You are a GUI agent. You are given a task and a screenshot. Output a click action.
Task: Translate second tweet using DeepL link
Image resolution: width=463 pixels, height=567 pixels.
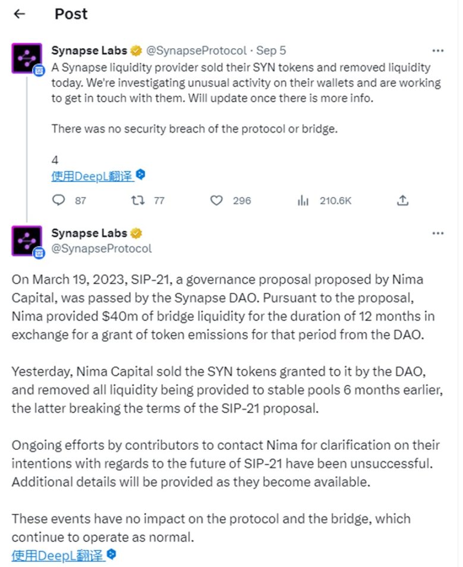coord(58,556)
